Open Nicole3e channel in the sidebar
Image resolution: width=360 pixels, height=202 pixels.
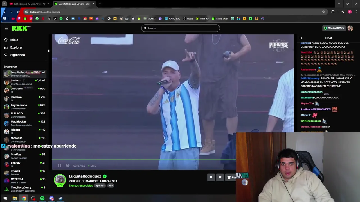click(25, 139)
